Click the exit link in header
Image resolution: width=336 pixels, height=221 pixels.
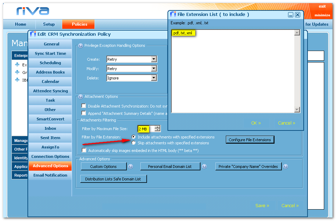322,6
